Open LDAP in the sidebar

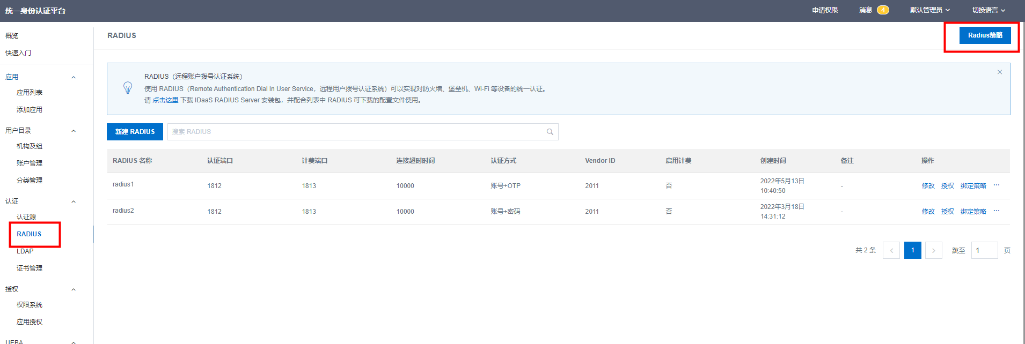(25, 251)
